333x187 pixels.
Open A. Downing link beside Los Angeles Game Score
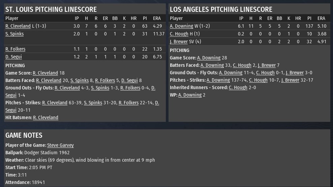tap(209, 58)
